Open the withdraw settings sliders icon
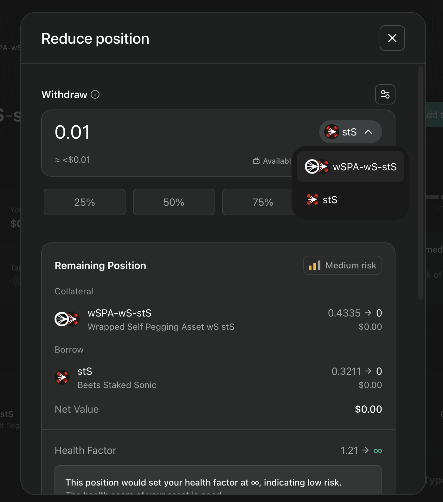 click(x=385, y=94)
